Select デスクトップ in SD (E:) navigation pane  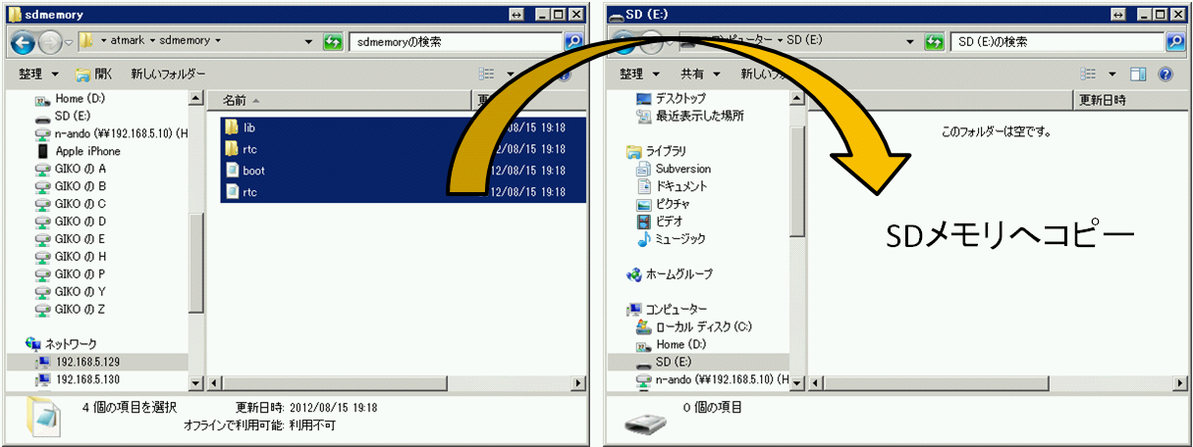671,99
